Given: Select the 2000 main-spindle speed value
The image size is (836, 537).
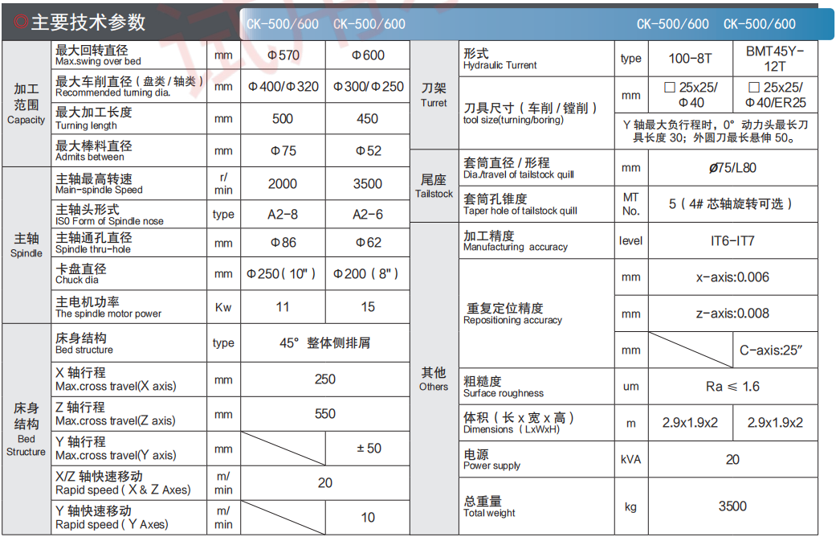Looking at the screenshot, I should (283, 183).
